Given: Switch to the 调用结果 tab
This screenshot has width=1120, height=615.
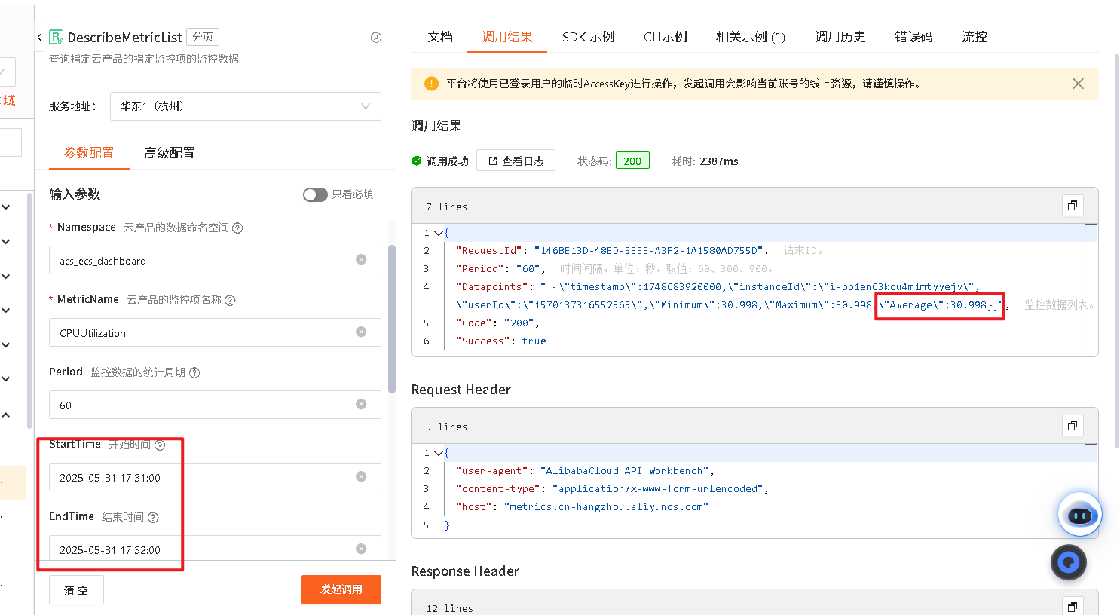Looking at the screenshot, I should click(x=507, y=37).
